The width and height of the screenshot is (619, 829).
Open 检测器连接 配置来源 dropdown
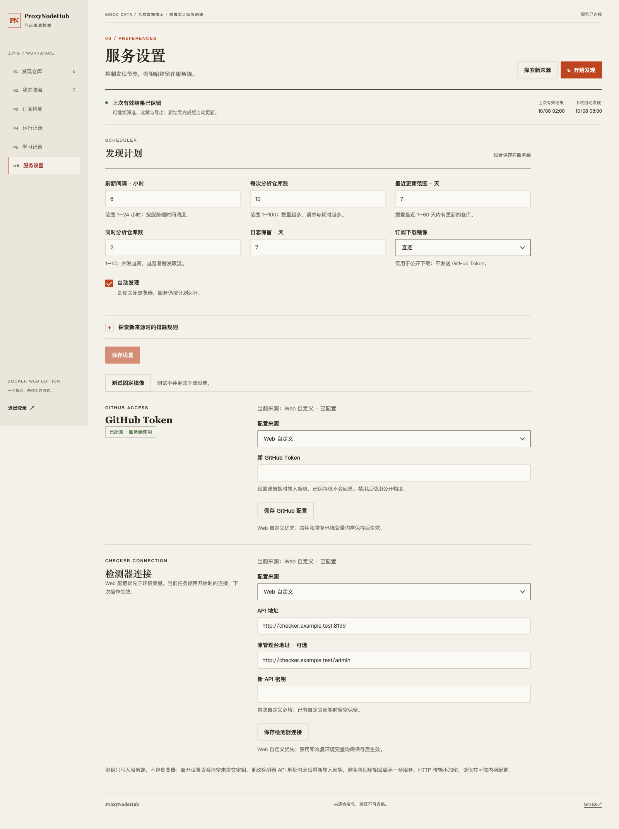(394, 592)
